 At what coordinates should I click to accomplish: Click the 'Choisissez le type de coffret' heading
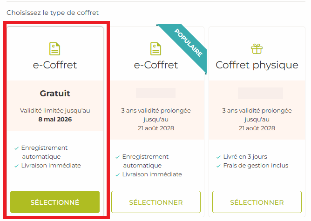pos(53,13)
